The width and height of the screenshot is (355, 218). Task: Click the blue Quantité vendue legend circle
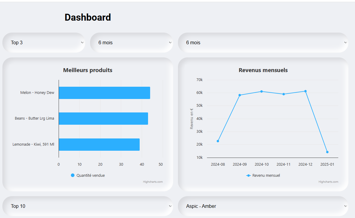(x=72, y=175)
